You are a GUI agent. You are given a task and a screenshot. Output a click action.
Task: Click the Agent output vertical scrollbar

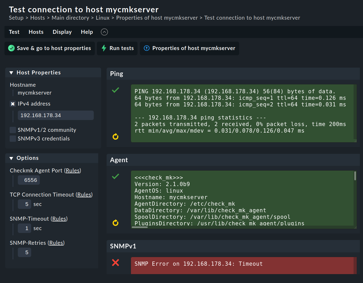355,176
